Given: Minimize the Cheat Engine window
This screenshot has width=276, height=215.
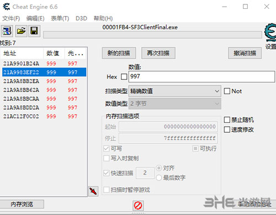Looking at the screenshot, I should pos(224,7).
